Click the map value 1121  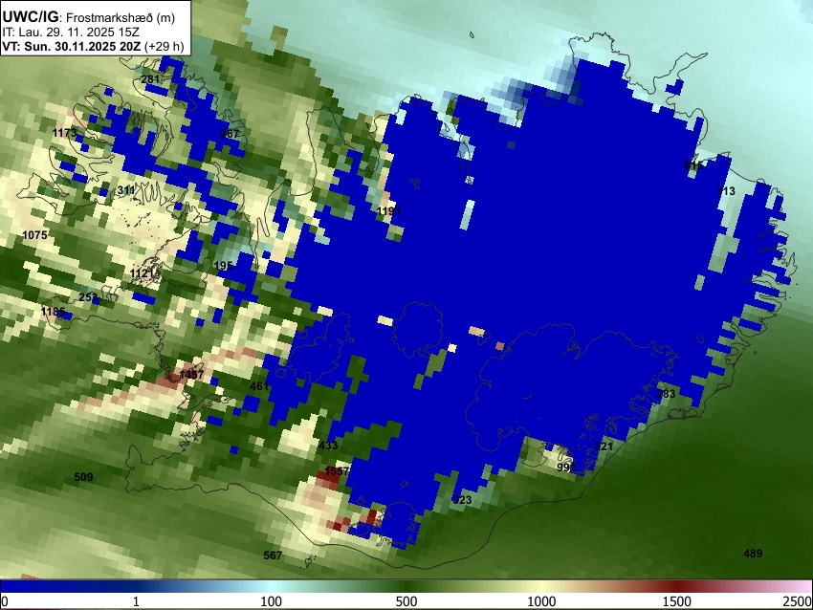tap(143, 273)
